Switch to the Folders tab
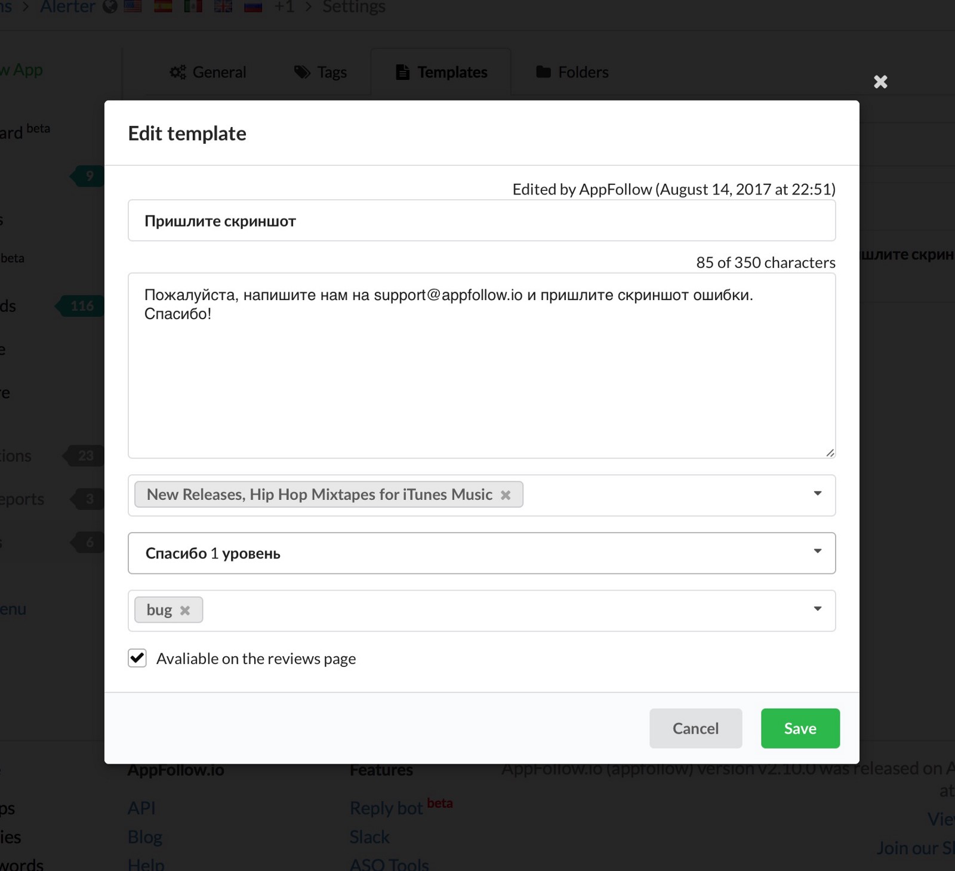955x871 pixels. (x=573, y=72)
